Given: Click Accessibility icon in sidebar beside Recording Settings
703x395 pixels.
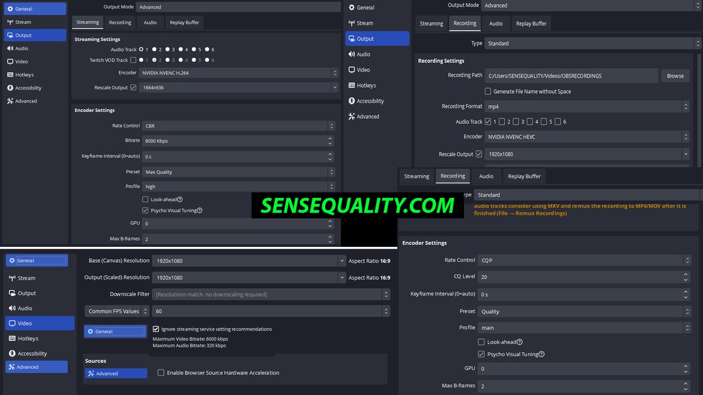Looking at the screenshot, I should point(351,101).
